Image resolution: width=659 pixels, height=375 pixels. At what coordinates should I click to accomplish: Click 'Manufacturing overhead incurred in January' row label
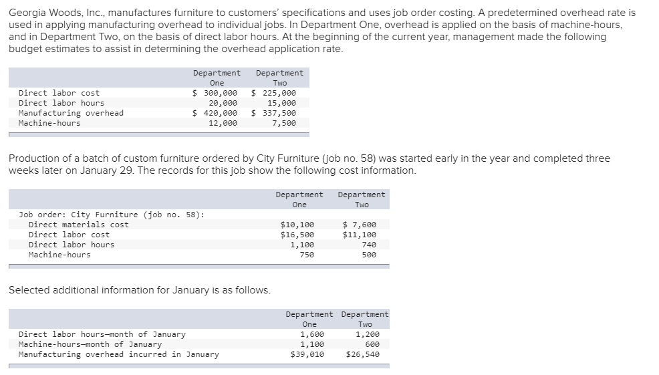[x=118, y=354]
